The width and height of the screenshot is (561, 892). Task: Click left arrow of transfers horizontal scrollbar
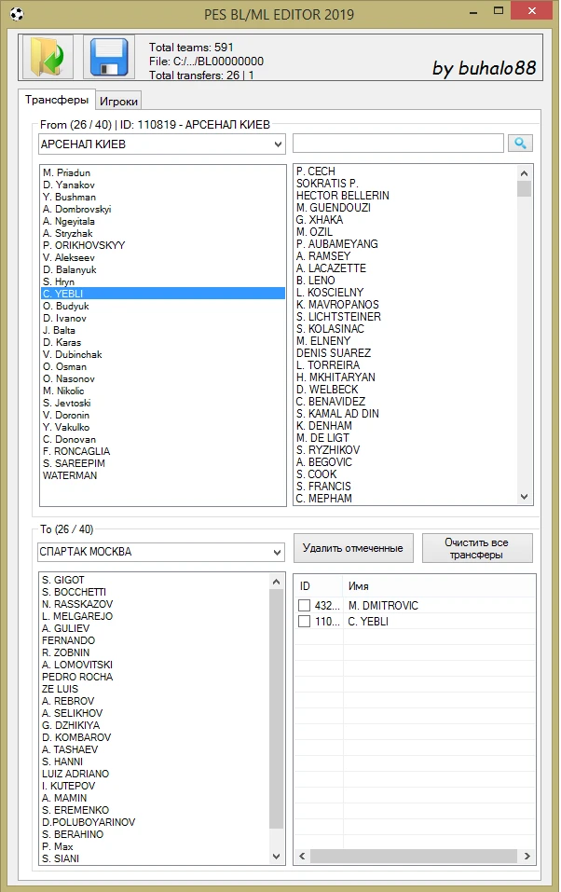(302, 856)
